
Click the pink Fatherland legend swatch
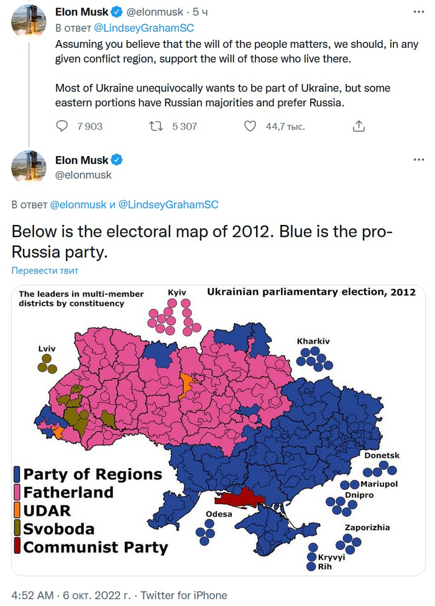coord(17,493)
